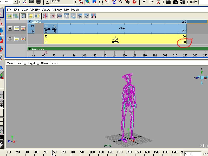Click the snap to curves icon
208x156 pixels.
[x=114, y=2]
